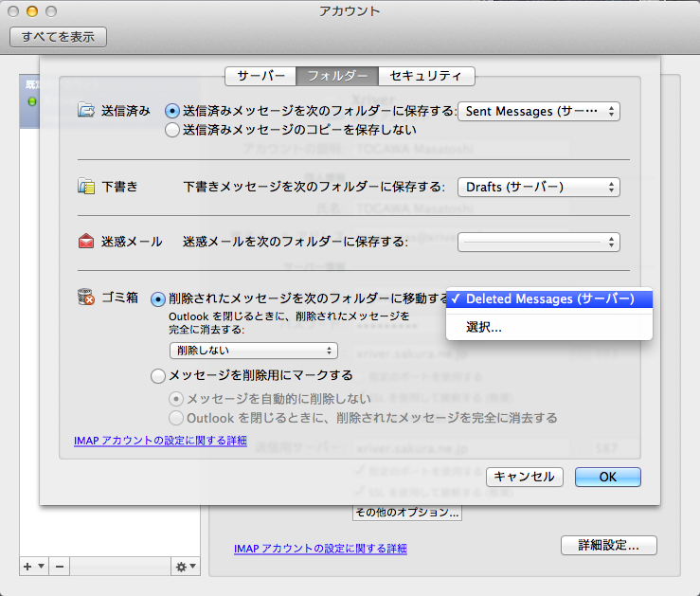Open the gear action menu
The image size is (700, 596).
click(x=184, y=566)
